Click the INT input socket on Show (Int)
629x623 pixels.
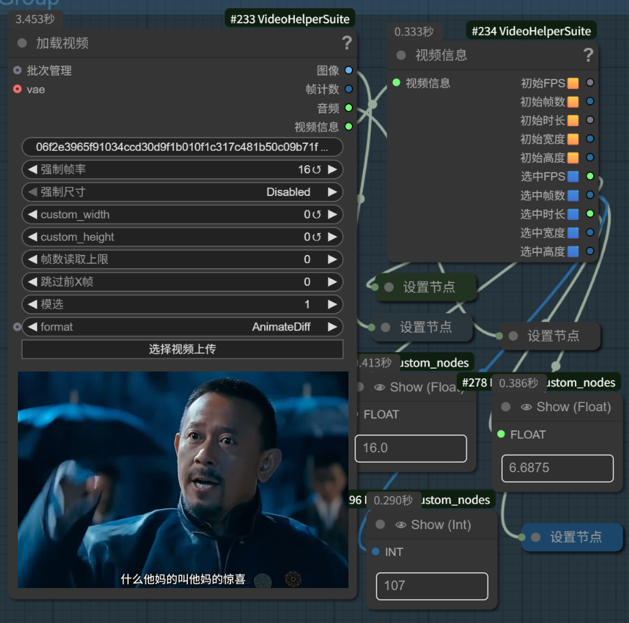pos(375,552)
